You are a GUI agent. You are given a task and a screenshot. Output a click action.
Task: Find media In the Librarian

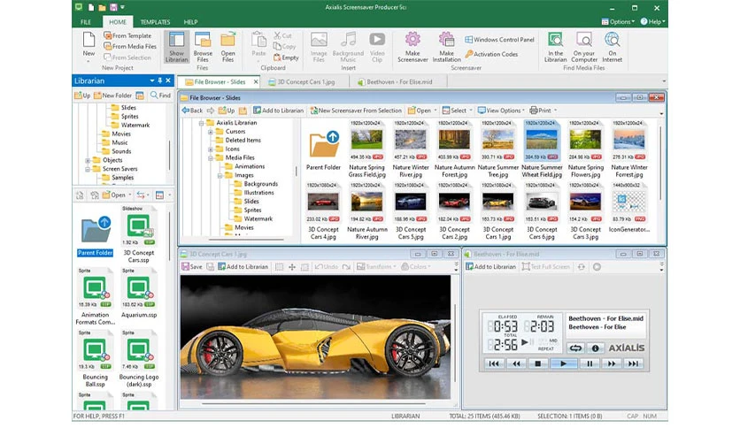click(556, 47)
